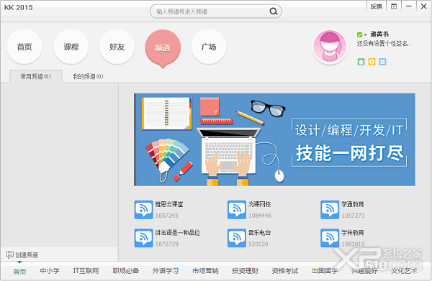Select the 投资理财 category tab

pos(246,271)
